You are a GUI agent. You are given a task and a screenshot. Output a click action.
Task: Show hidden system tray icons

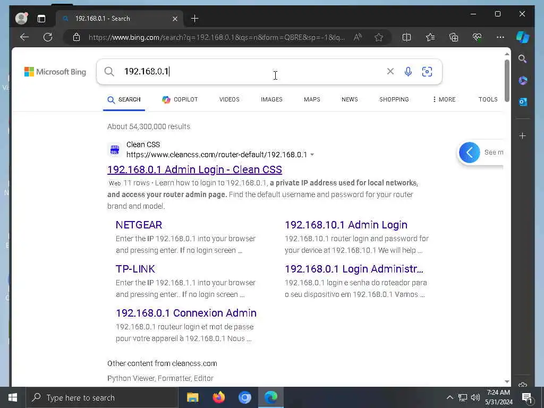click(x=449, y=397)
